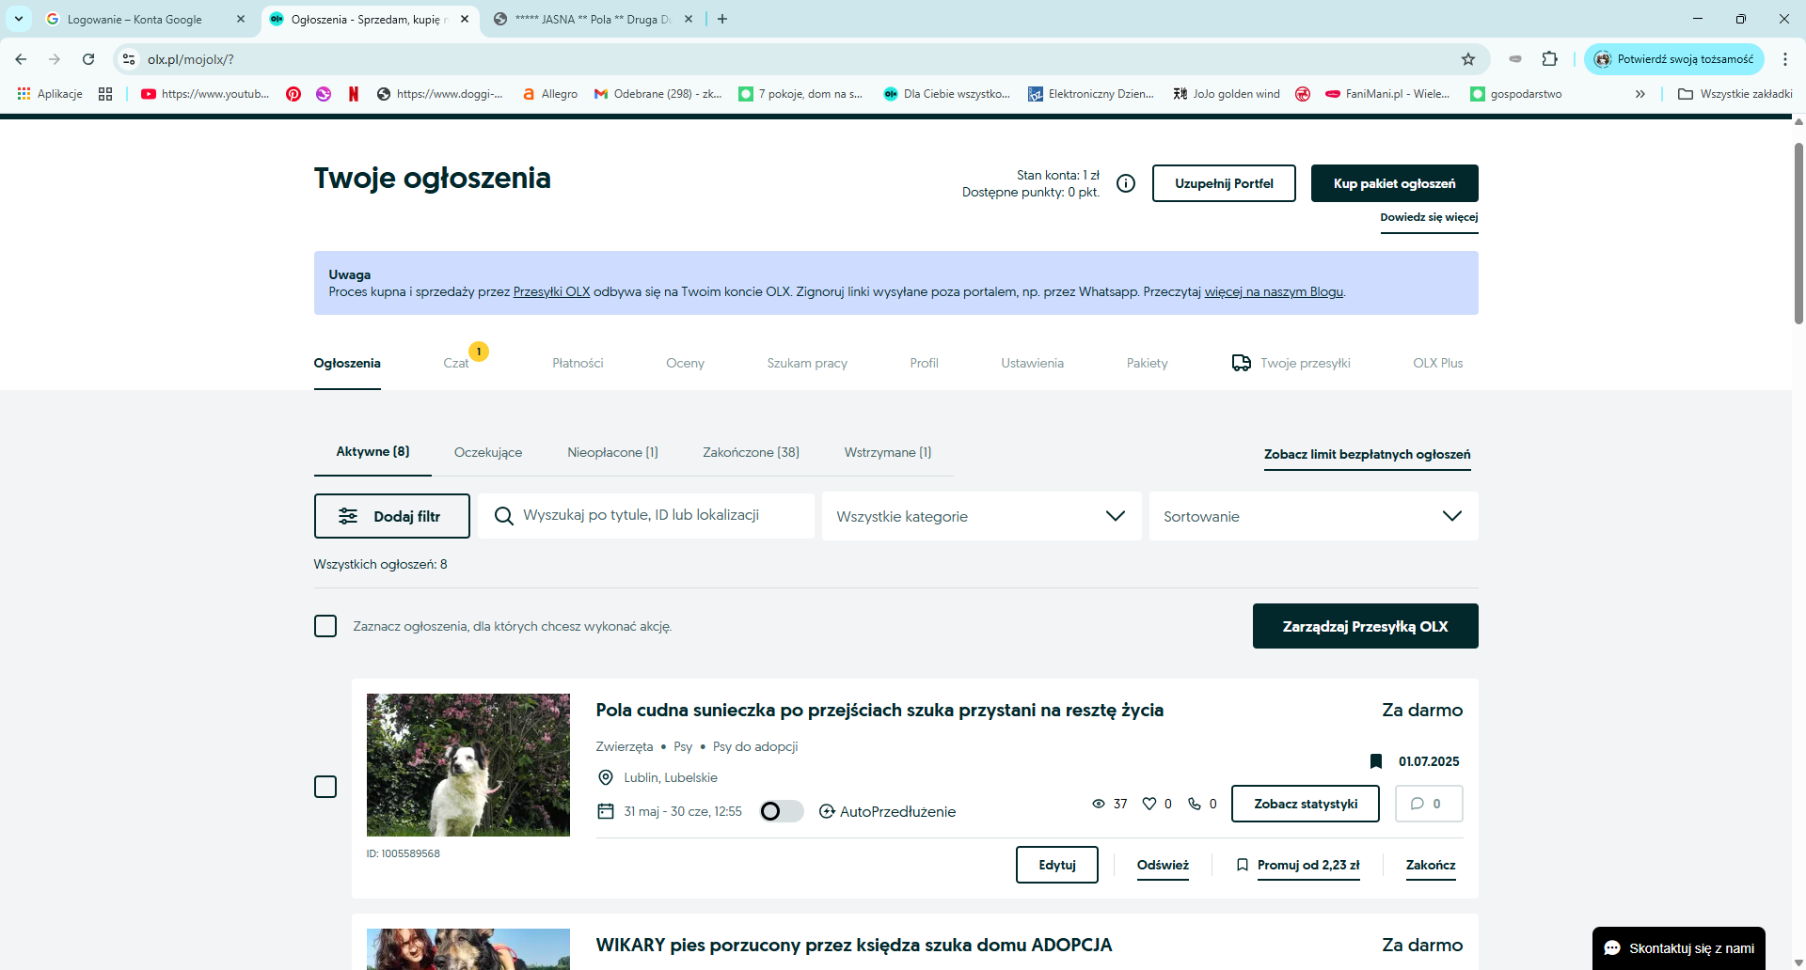
Task: Click Kup pakiet ogłoszeń button
Action: click(x=1394, y=183)
